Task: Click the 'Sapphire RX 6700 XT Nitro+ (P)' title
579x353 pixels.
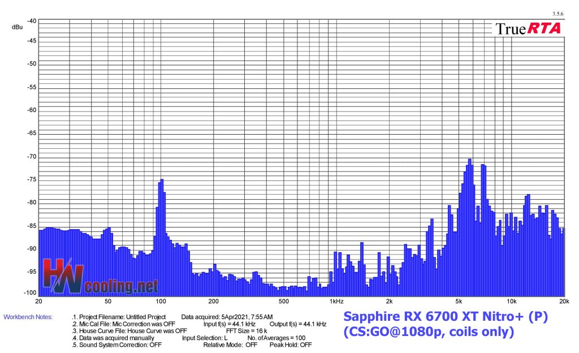Action: click(x=446, y=316)
